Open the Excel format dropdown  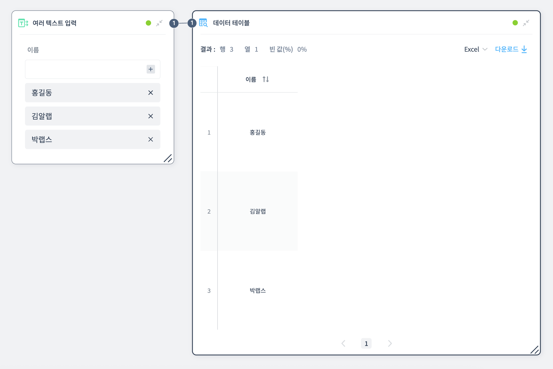475,49
